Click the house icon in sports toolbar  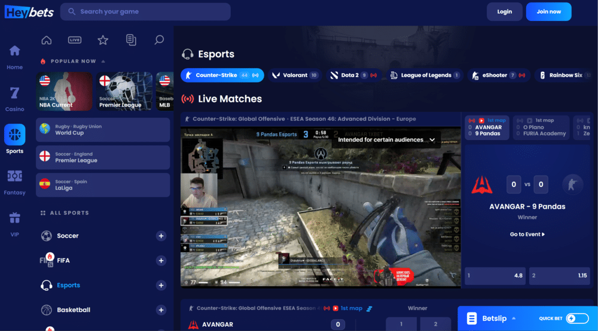[47, 40]
